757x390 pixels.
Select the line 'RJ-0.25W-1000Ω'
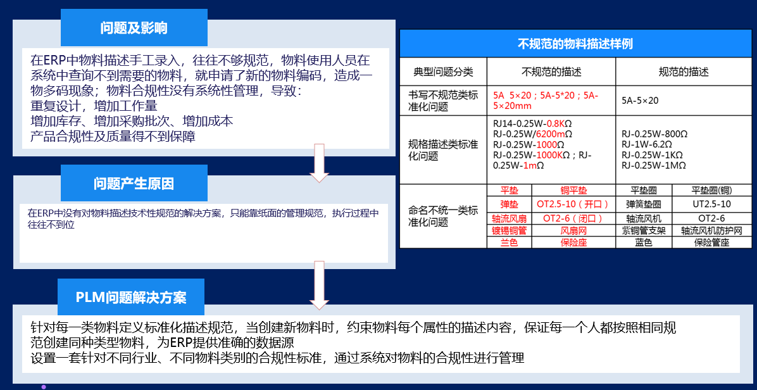pos(529,144)
